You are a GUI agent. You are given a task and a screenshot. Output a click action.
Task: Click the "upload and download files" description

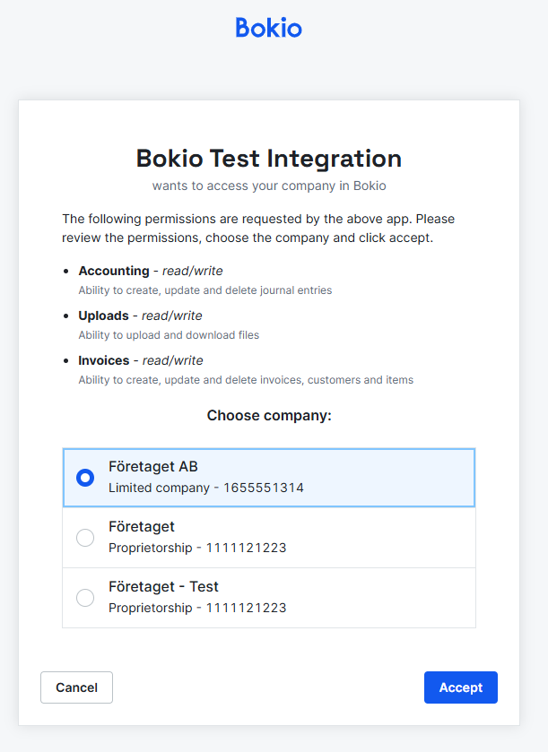pyautogui.click(x=169, y=335)
